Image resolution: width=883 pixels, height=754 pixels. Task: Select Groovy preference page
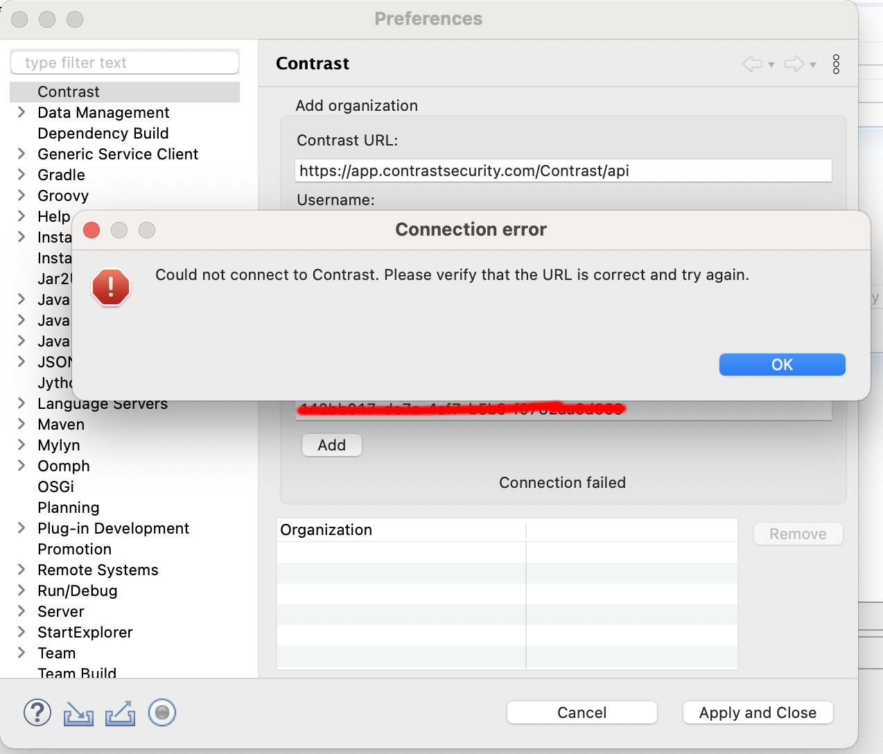[x=63, y=195]
